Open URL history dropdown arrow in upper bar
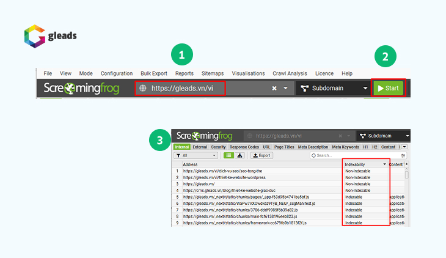Viewport: 446px width, 258px height. 285,88
